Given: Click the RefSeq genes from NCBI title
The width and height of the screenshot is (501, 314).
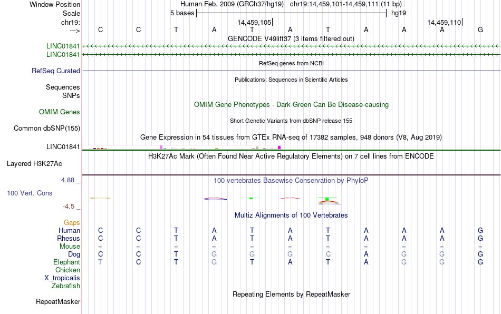Looking at the screenshot, I should coord(291,63).
